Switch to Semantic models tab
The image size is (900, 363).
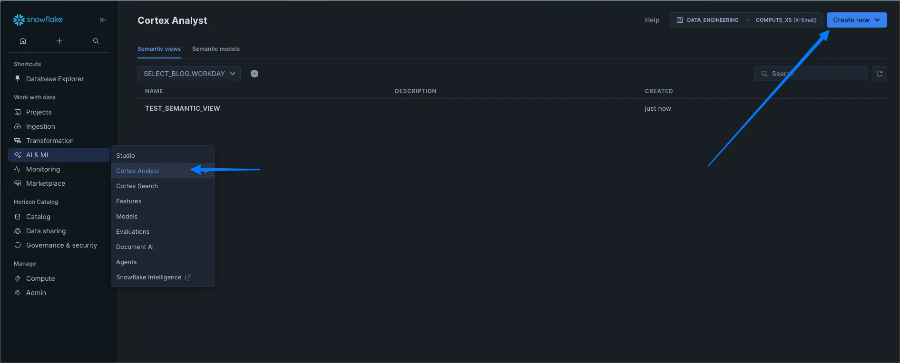[216, 49]
